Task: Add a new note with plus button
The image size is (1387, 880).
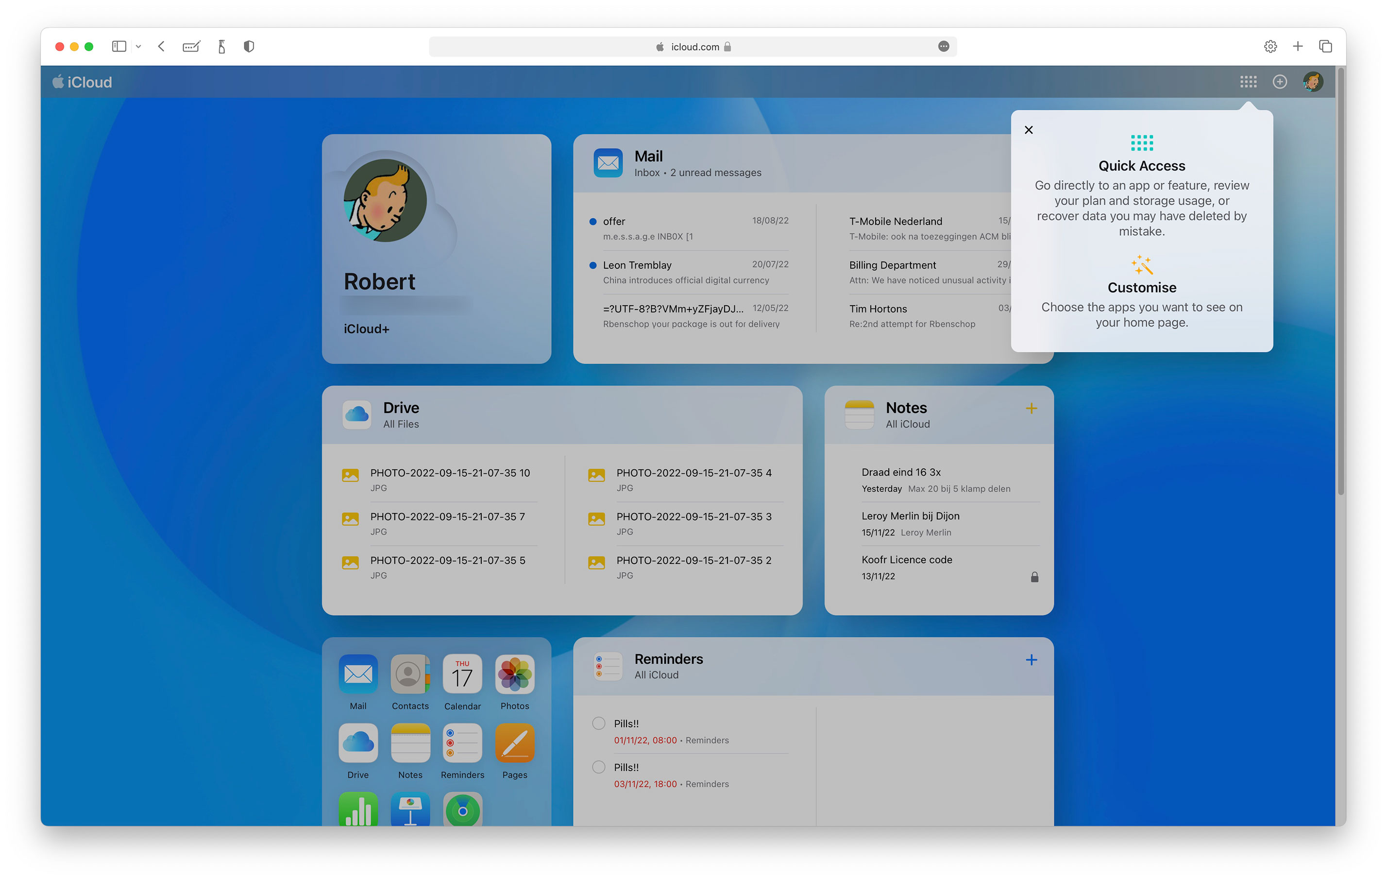Action: (1031, 408)
